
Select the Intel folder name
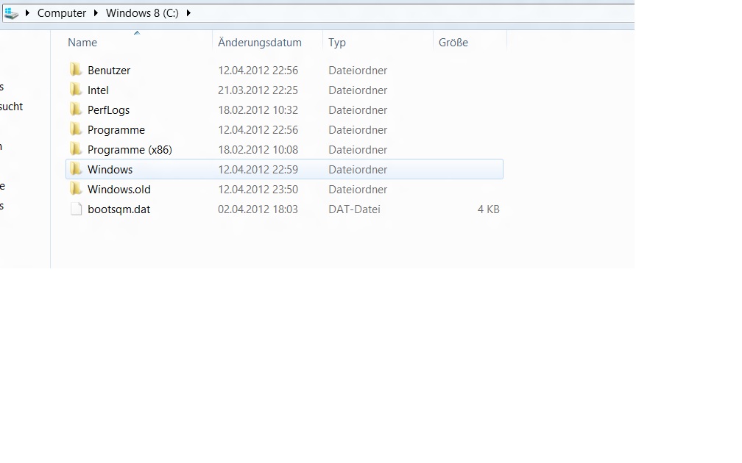click(98, 90)
